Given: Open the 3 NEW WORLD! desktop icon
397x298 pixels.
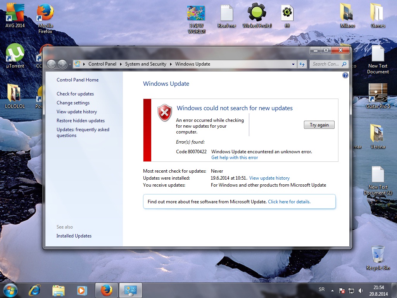Looking at the screenshot, I should (x=196, y=19).
